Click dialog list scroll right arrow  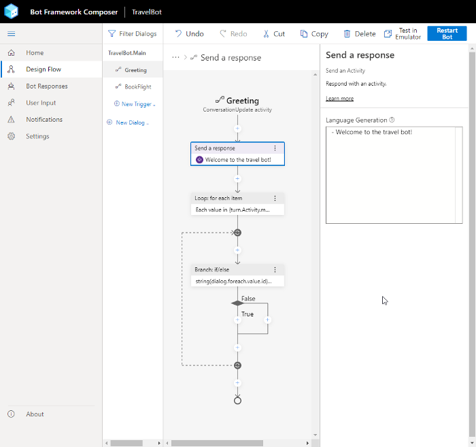pos(159,444)
